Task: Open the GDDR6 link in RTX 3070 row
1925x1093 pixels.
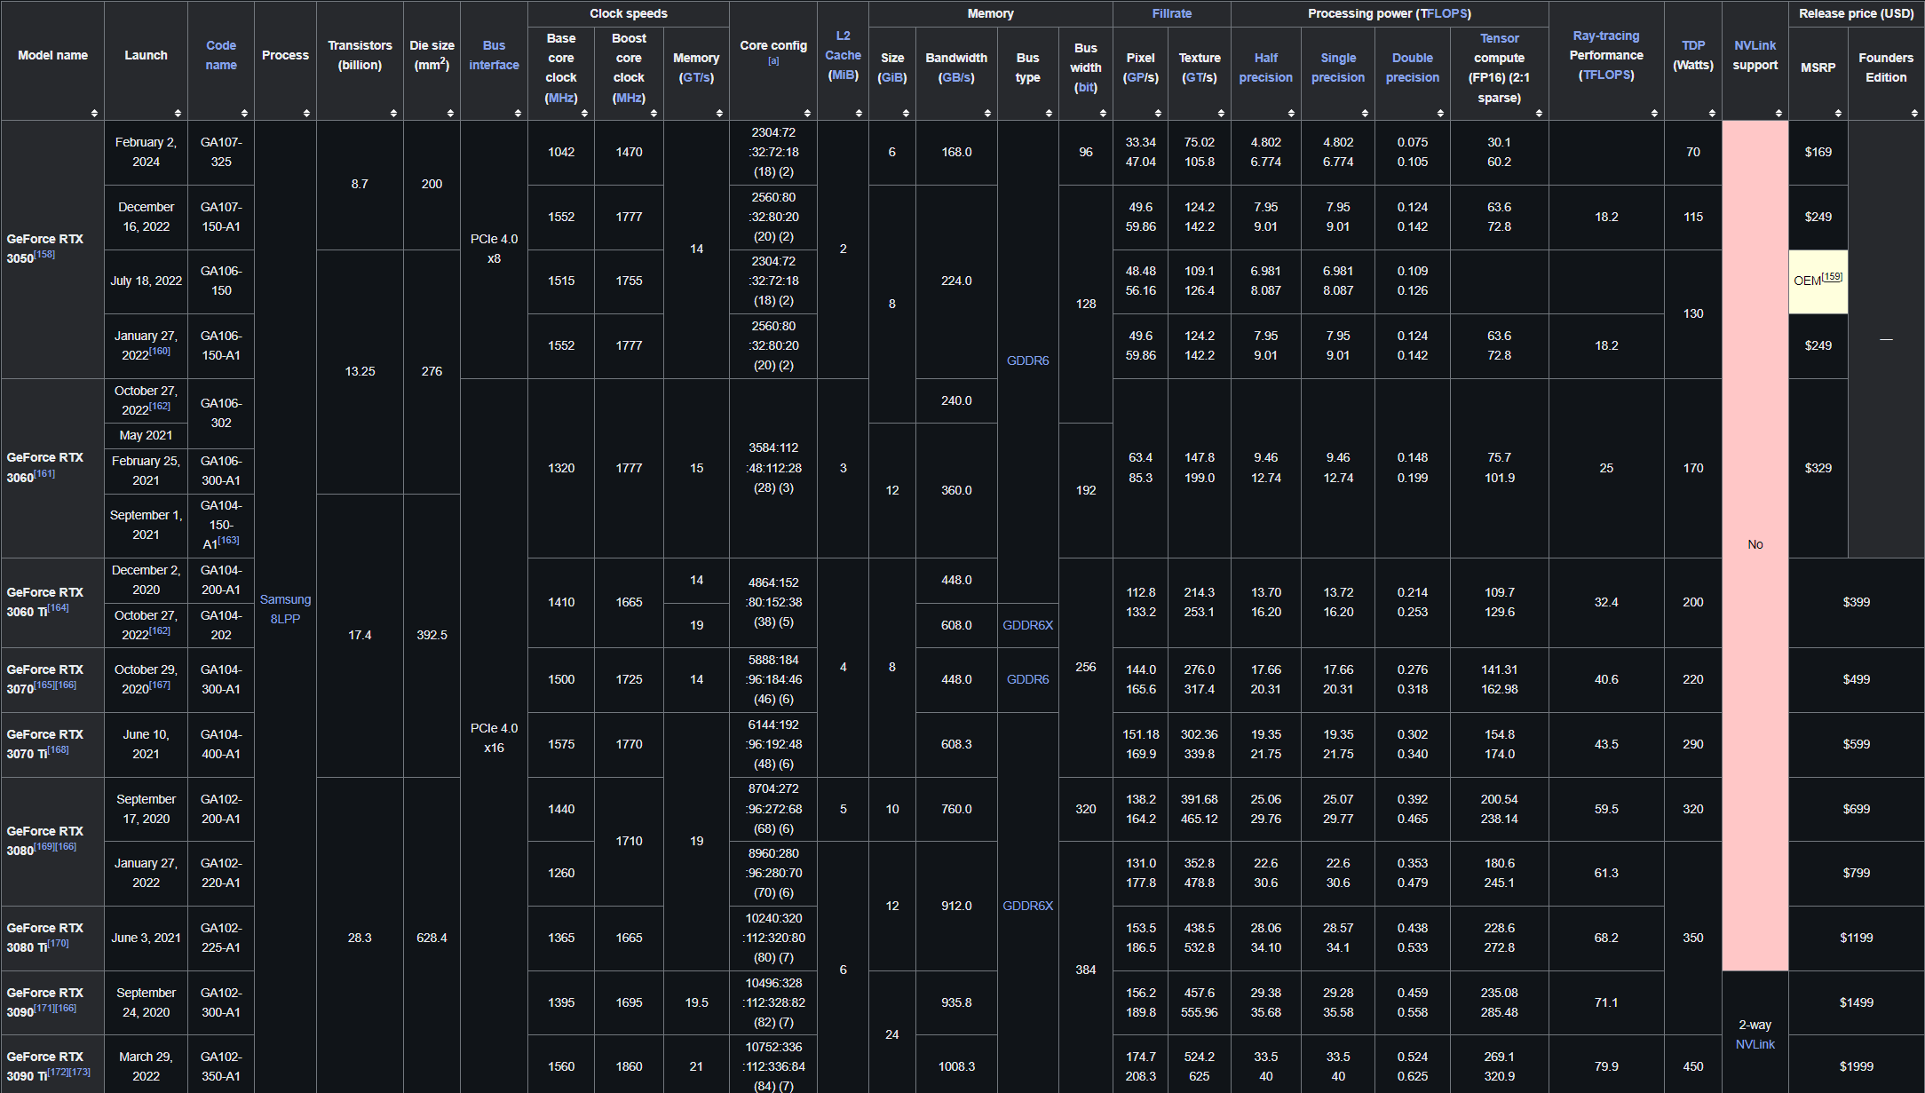Action: click(1027, 679)
